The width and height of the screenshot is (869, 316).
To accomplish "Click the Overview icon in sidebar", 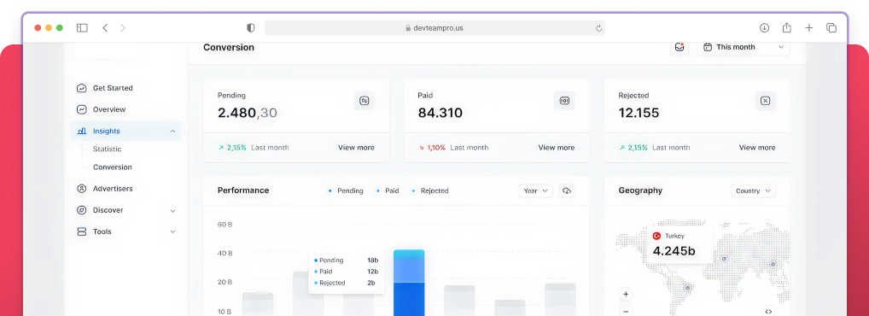I will click(81, 110).
